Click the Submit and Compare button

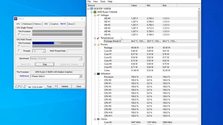coord(69,64)
